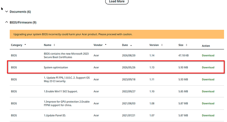This screenshot has height=122, width=227.
Task: Click the Size column header text
Action: pos(181,45)
